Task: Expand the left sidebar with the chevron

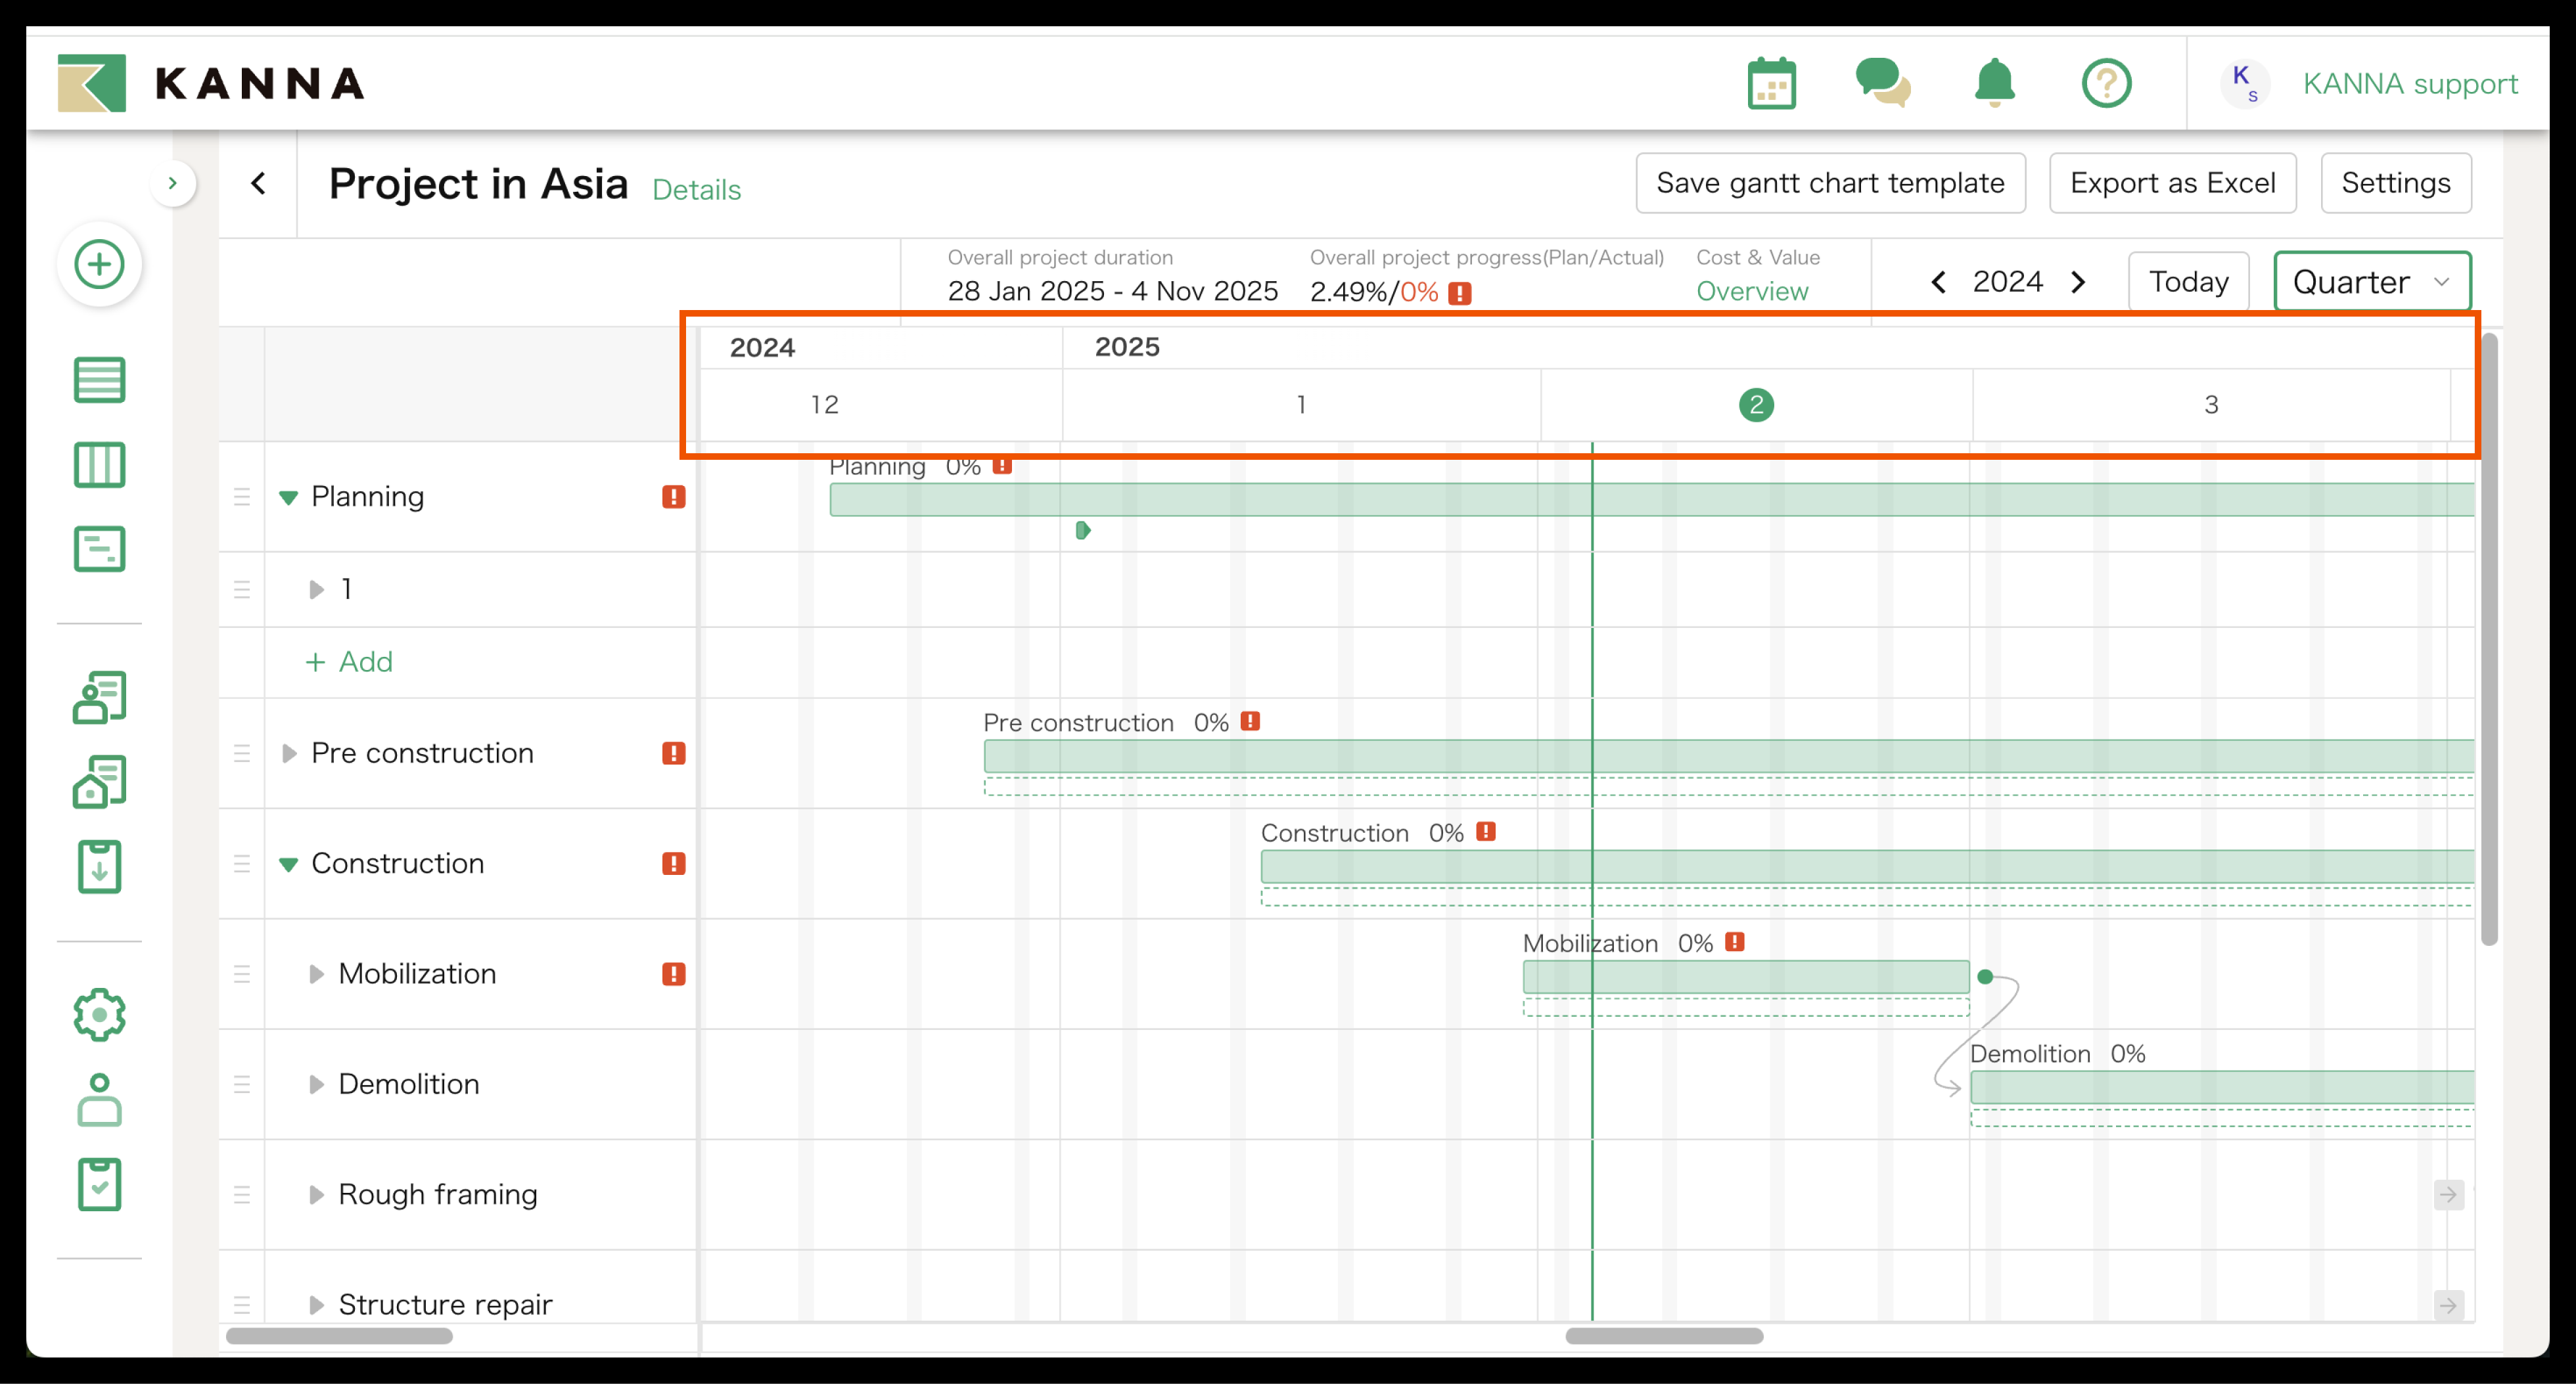Action: tap(173, 183)
